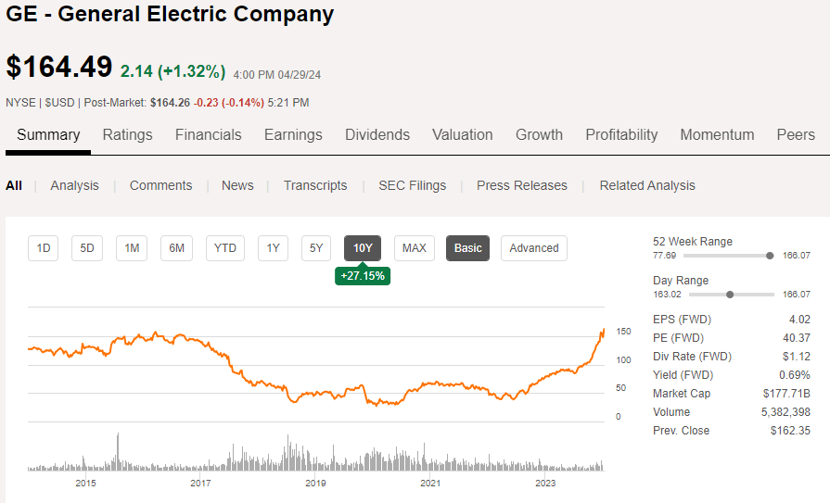Click the 52 Week Range slider dot

770,256
